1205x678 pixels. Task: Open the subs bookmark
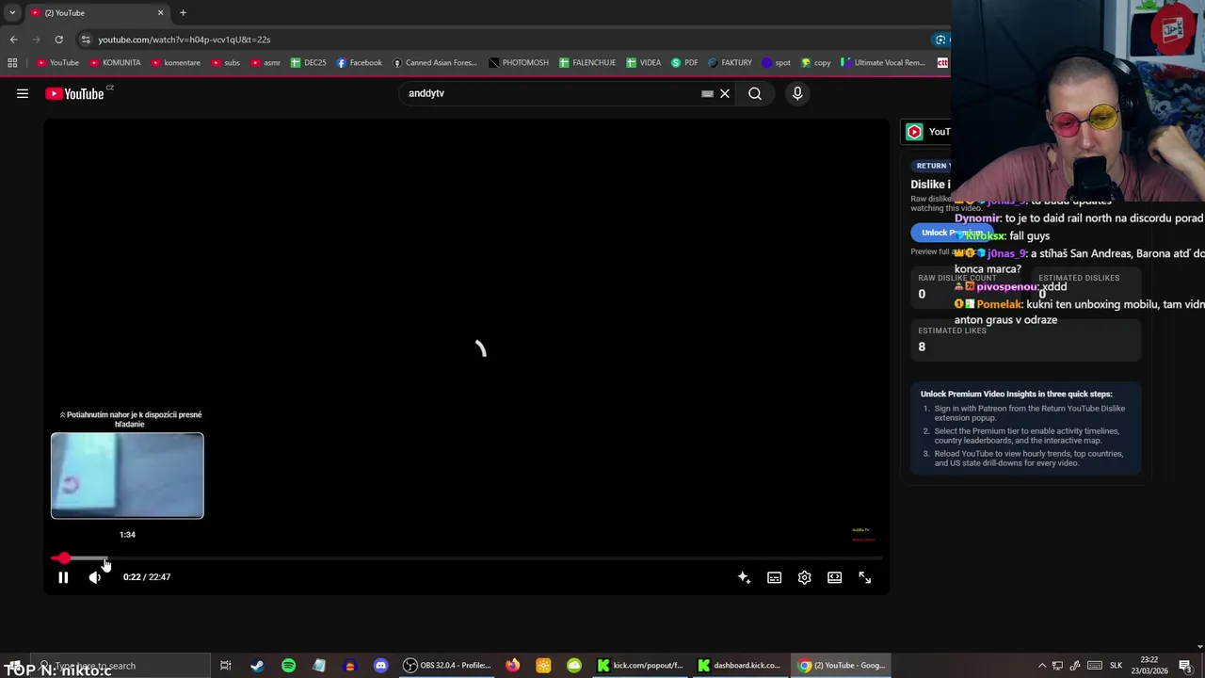[x=225, y=63]
